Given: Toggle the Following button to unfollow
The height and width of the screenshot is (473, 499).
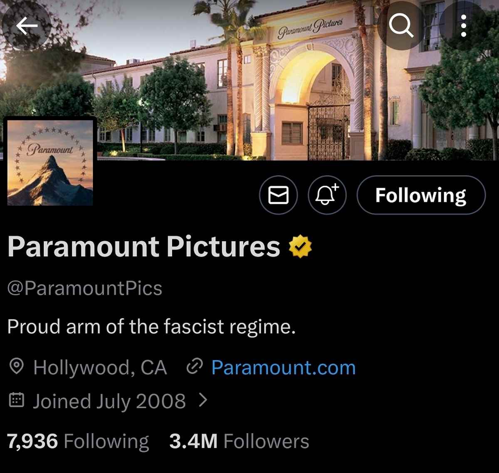Looking at the screenshot, I should tap(421, 195).
